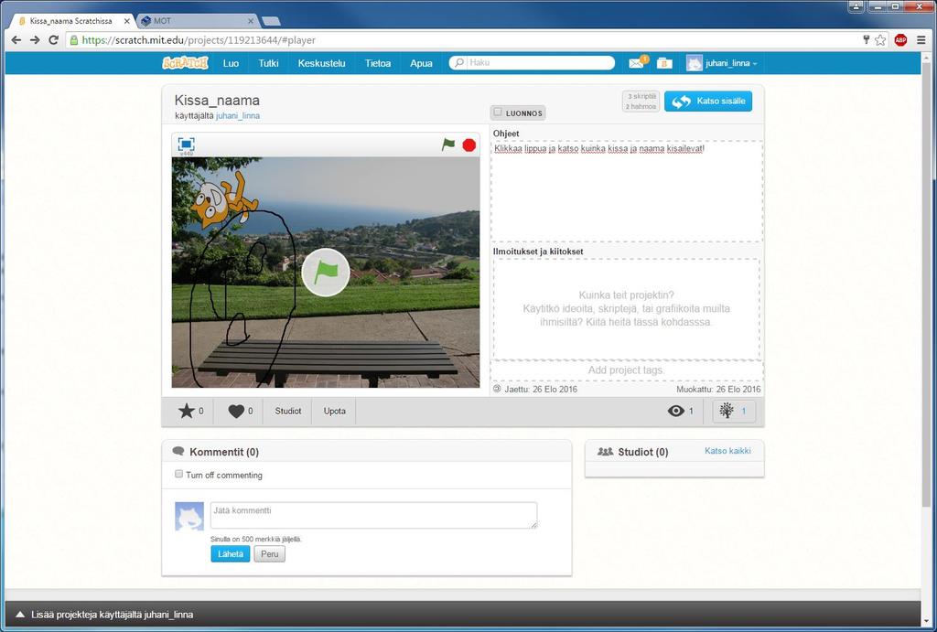Click the red stop sign button

(x=469, y=145)
